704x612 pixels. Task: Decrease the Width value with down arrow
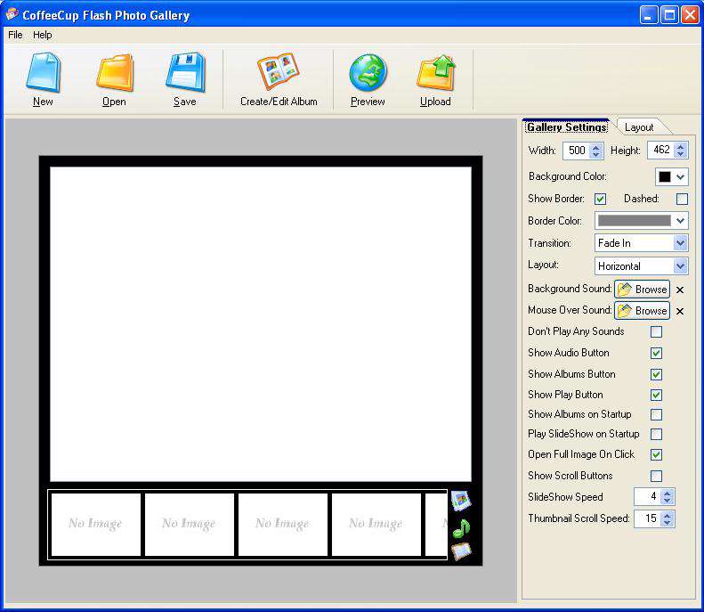pos(595,155)
